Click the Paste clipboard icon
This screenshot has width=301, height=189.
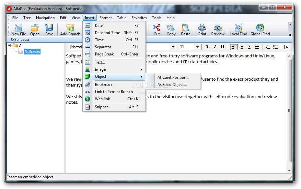(x=185, y=30)
